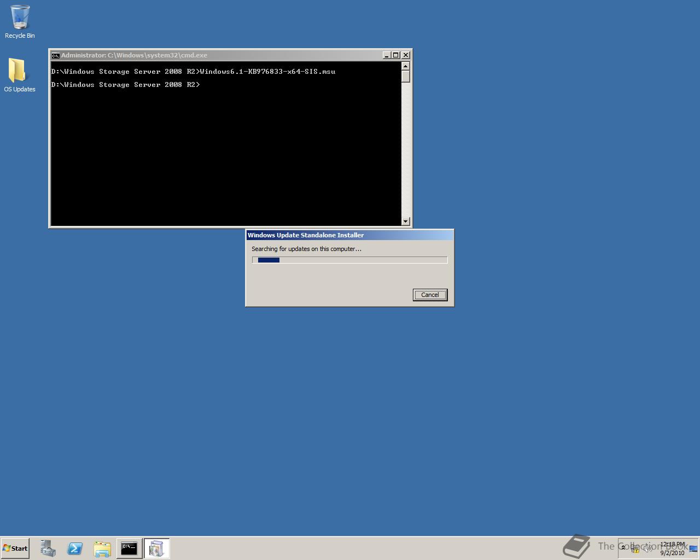
Task: Click the Windows6.1-KB976833-x64-SIS.msu command text
Action: click(x=268, y=72)
